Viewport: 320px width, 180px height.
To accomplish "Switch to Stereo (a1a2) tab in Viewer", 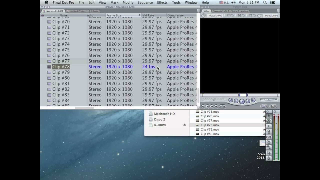I will (219, 11).
